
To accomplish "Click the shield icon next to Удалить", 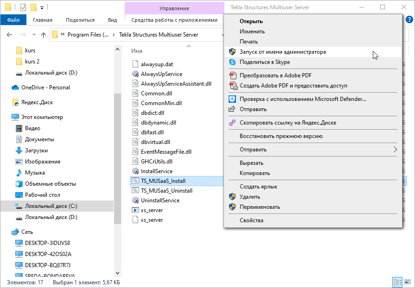I will (x=232, y=197).
